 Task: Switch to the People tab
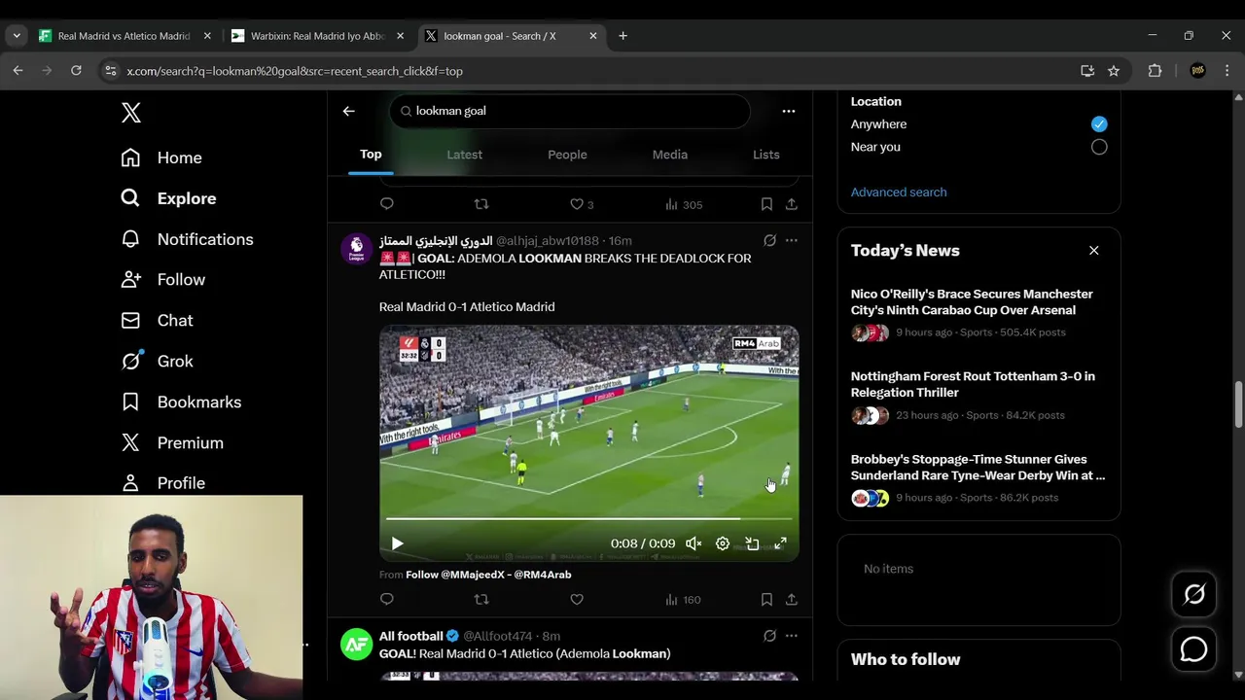click(x=567, y=155)
